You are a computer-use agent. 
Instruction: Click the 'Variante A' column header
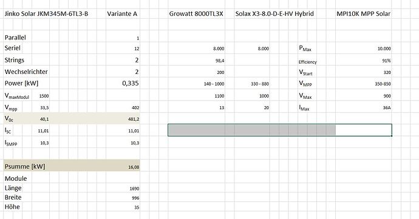click(x=122, y=13)
